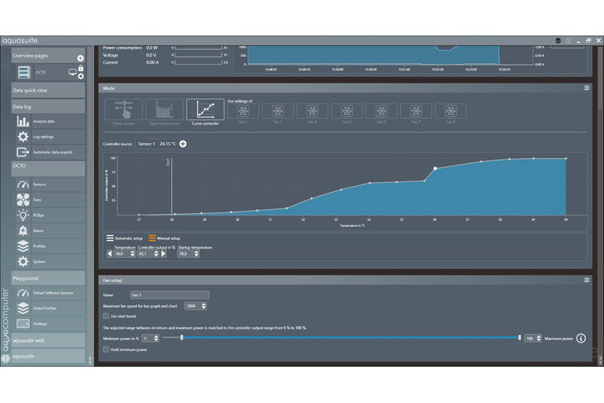Open the Playground section header

tap(48, 278)
